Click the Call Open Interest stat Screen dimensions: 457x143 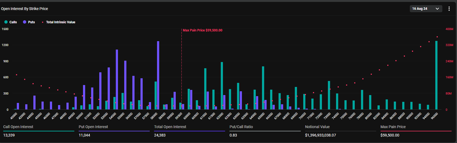click(x=18, y=127)
